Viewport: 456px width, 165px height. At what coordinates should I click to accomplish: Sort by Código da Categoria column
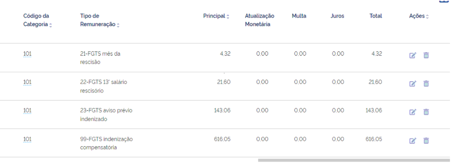[50, 25]
